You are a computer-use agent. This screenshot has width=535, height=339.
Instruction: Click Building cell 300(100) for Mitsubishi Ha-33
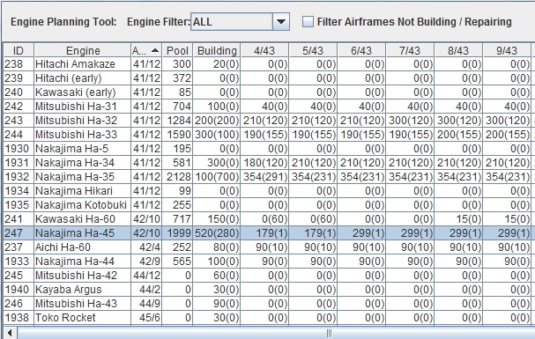[x=217, y=134]
